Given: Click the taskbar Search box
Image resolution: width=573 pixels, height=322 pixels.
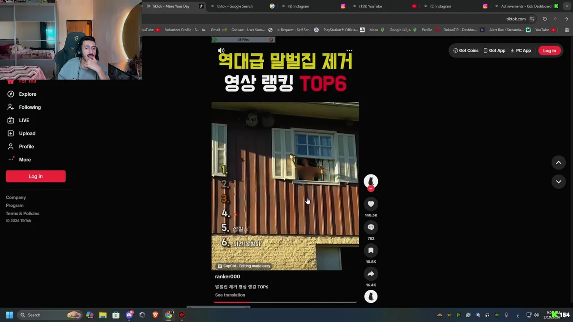Looking at the screenshot, I should pyautogui.click(x=49, y=315).
